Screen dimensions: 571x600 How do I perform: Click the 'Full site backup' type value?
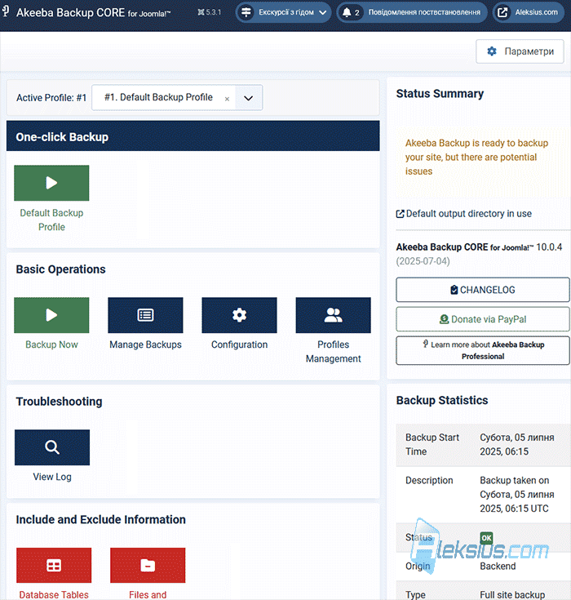[x=512, y=594]
